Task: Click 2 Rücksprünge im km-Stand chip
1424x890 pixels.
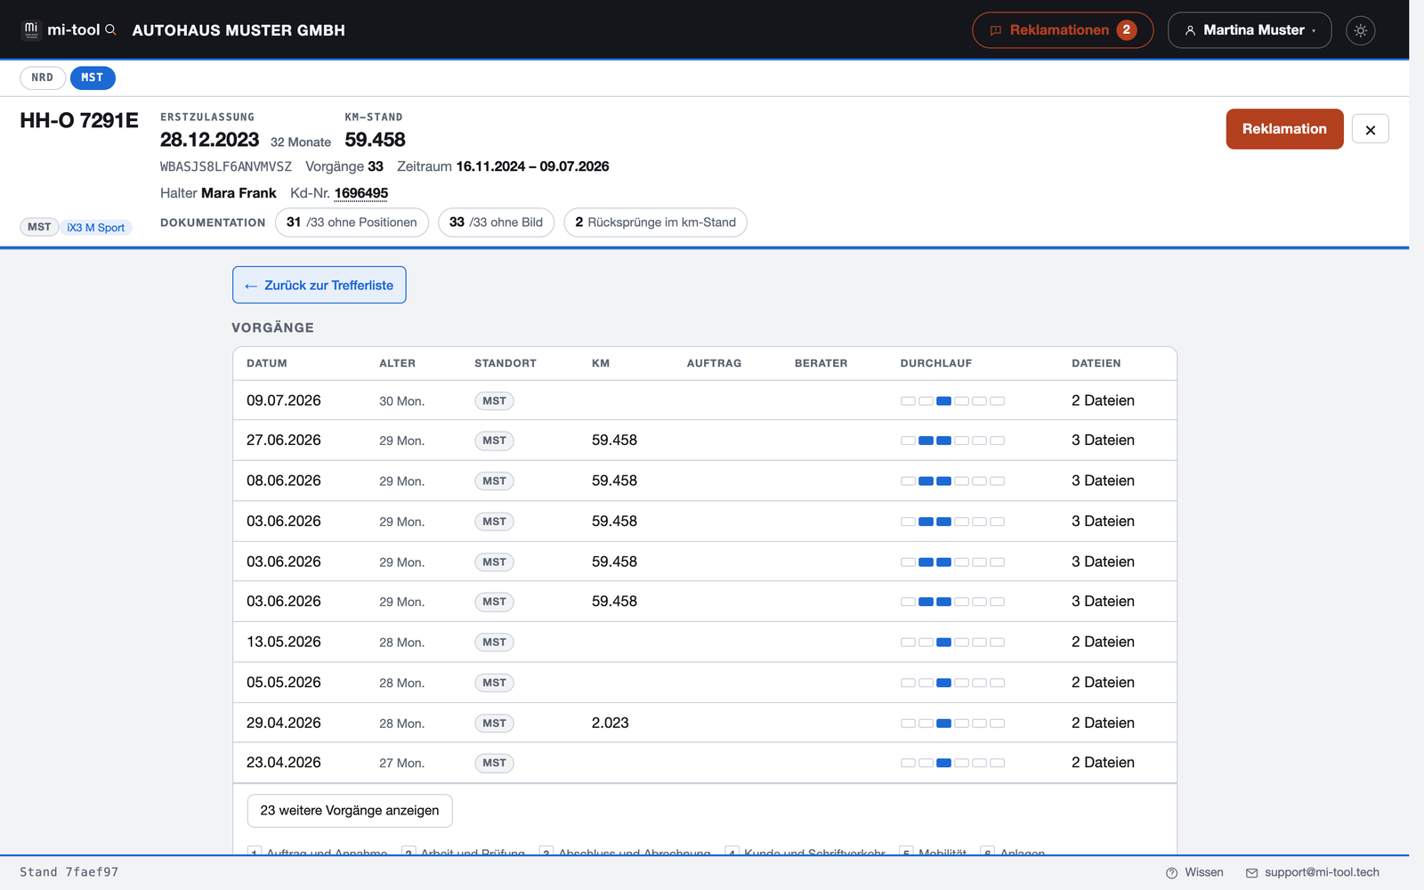Action: click(655, 222)
